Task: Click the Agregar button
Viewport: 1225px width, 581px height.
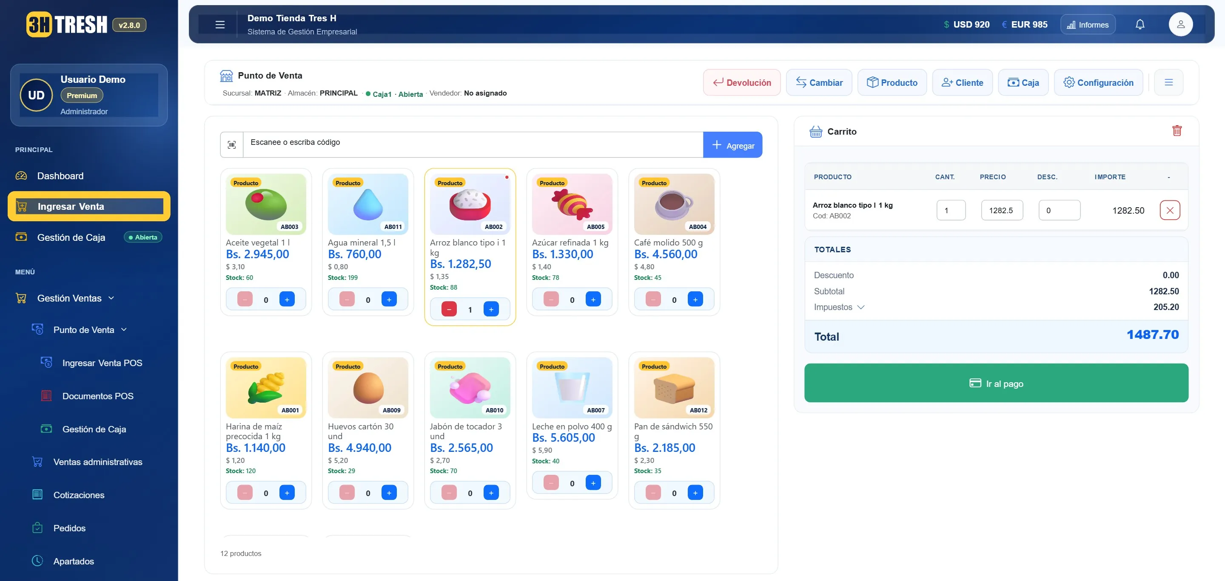Action: [732, 145]
